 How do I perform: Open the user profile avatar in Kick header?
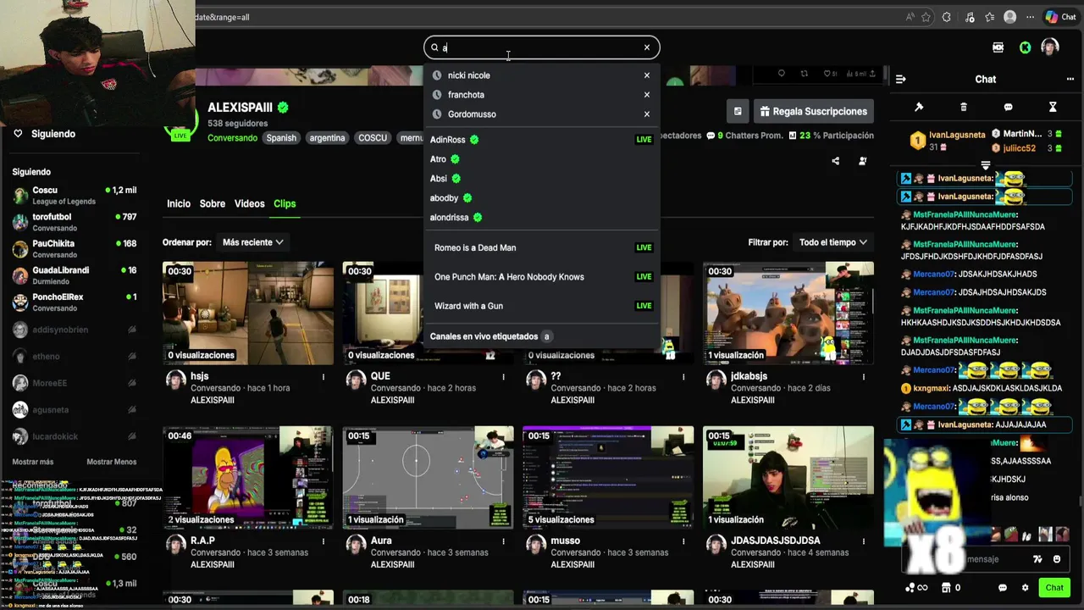1050,47
